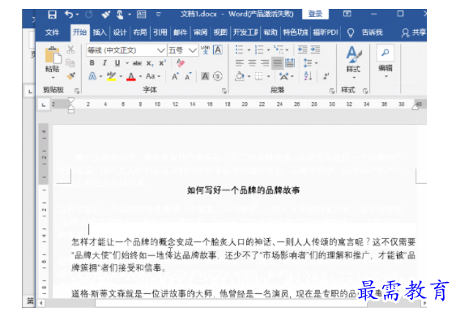
Task: Expand font color dropdown arrow
Action: tap(140, 76)
